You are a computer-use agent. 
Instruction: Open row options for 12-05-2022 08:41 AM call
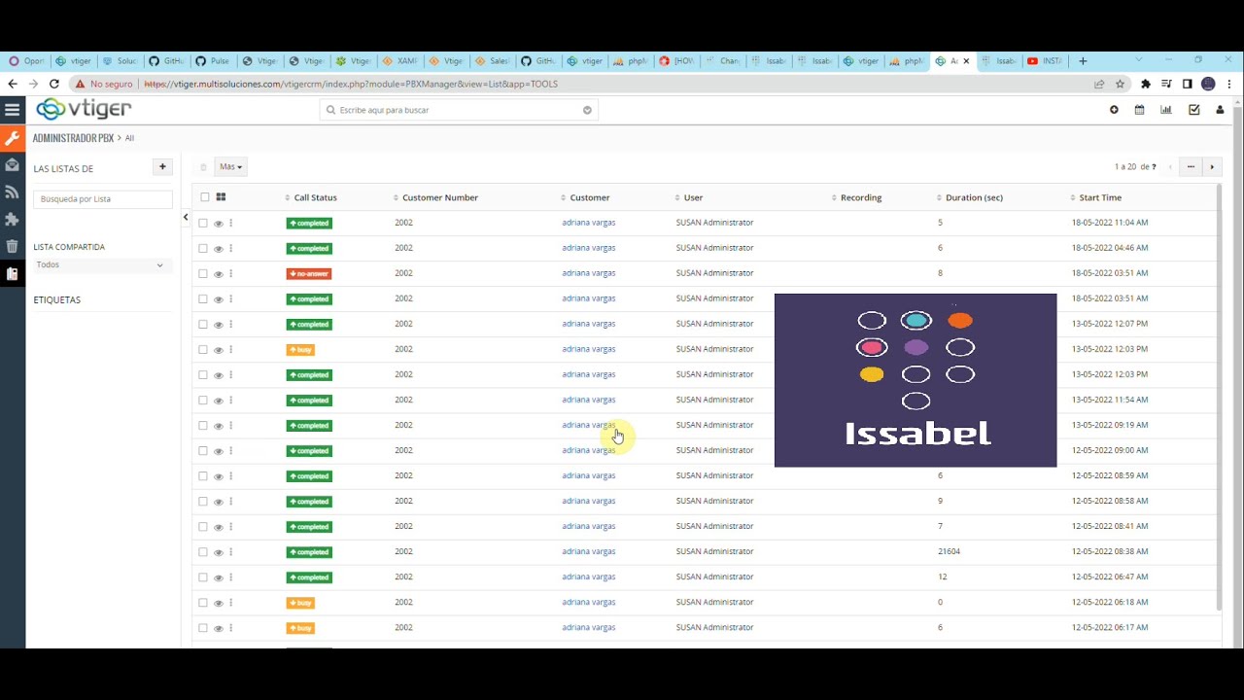(x=230, y=527)
